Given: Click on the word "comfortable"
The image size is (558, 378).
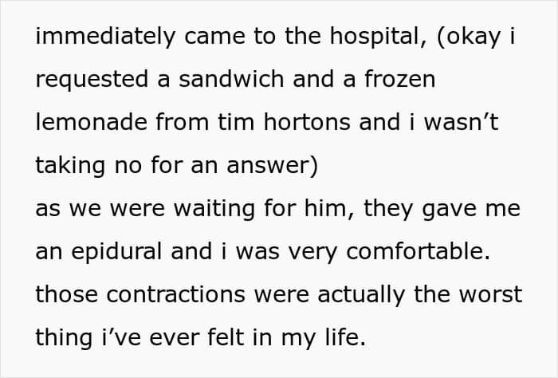Looking at the screenshot, I should 415,252.
